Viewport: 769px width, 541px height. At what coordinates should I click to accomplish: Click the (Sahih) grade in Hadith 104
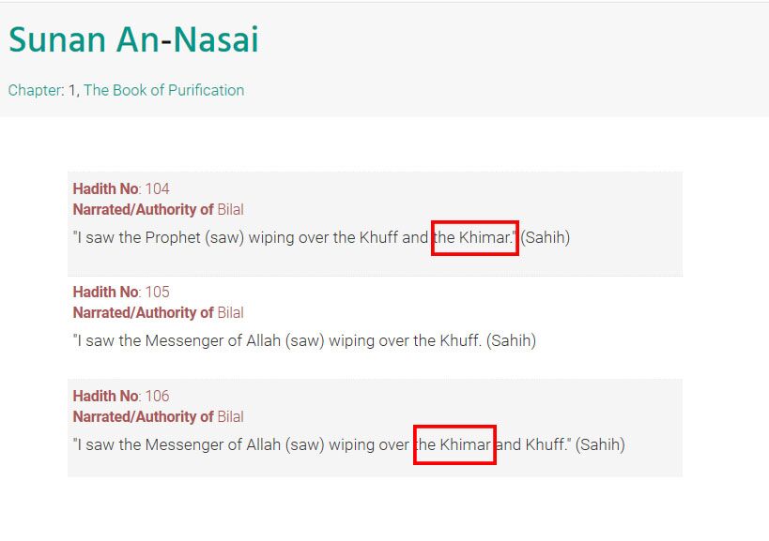[546, 238]
